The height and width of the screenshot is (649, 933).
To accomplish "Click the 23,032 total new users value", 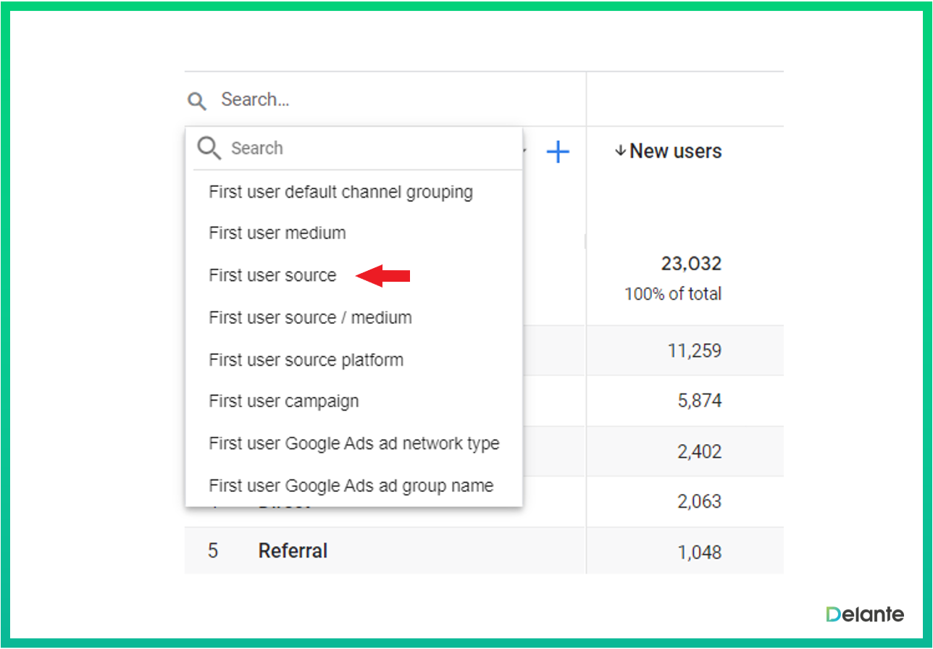I will click(x=690, y=264).
